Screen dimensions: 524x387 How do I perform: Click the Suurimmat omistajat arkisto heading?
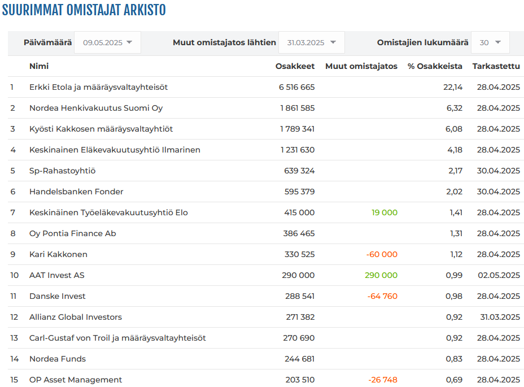tap(84, 10)
